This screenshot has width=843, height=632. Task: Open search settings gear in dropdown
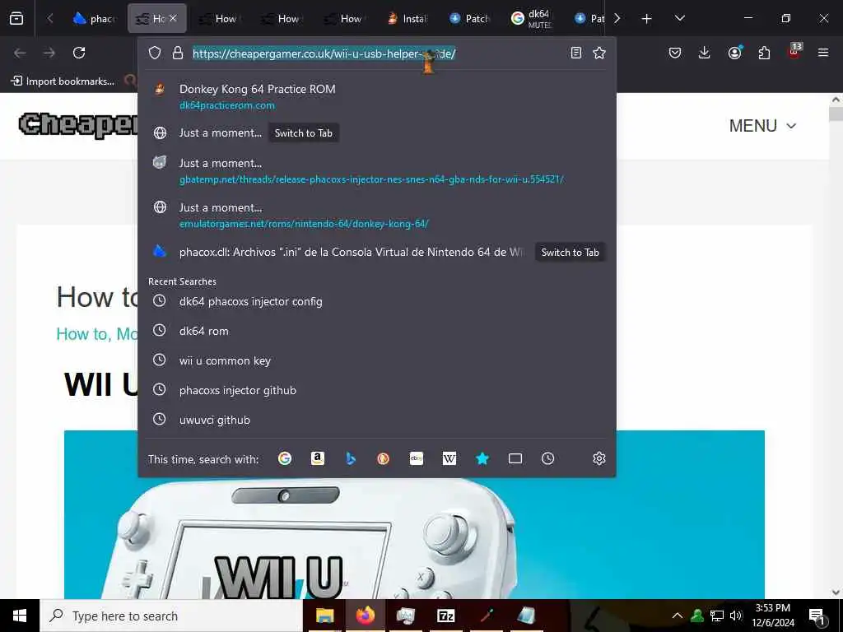click(599, 458)
